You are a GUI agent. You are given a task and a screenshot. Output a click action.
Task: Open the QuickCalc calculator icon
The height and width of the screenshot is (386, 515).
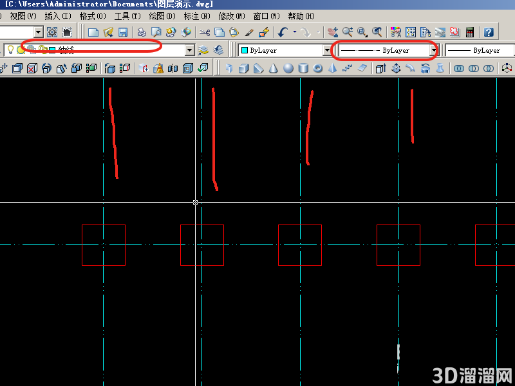point(470,32)
